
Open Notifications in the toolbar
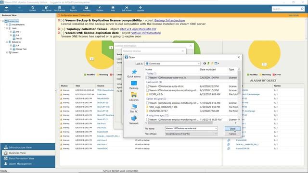pyautogui.click(x=60, y=9)
